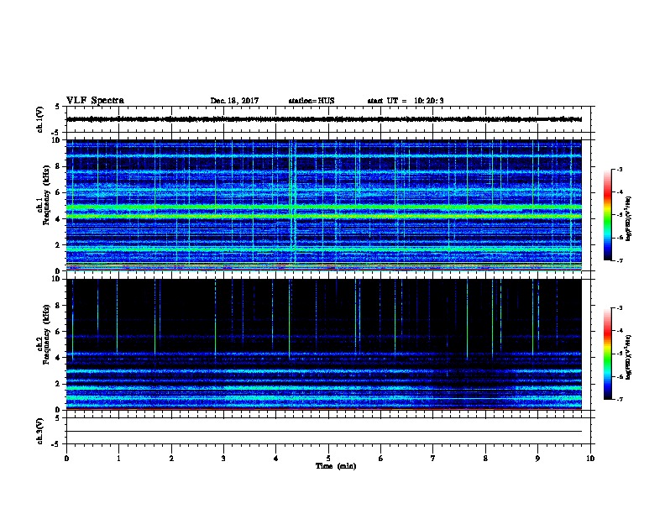Click time tick label "0" on bottom axis
Viewport: 665px width, 514px height.
tap(66, 459)
